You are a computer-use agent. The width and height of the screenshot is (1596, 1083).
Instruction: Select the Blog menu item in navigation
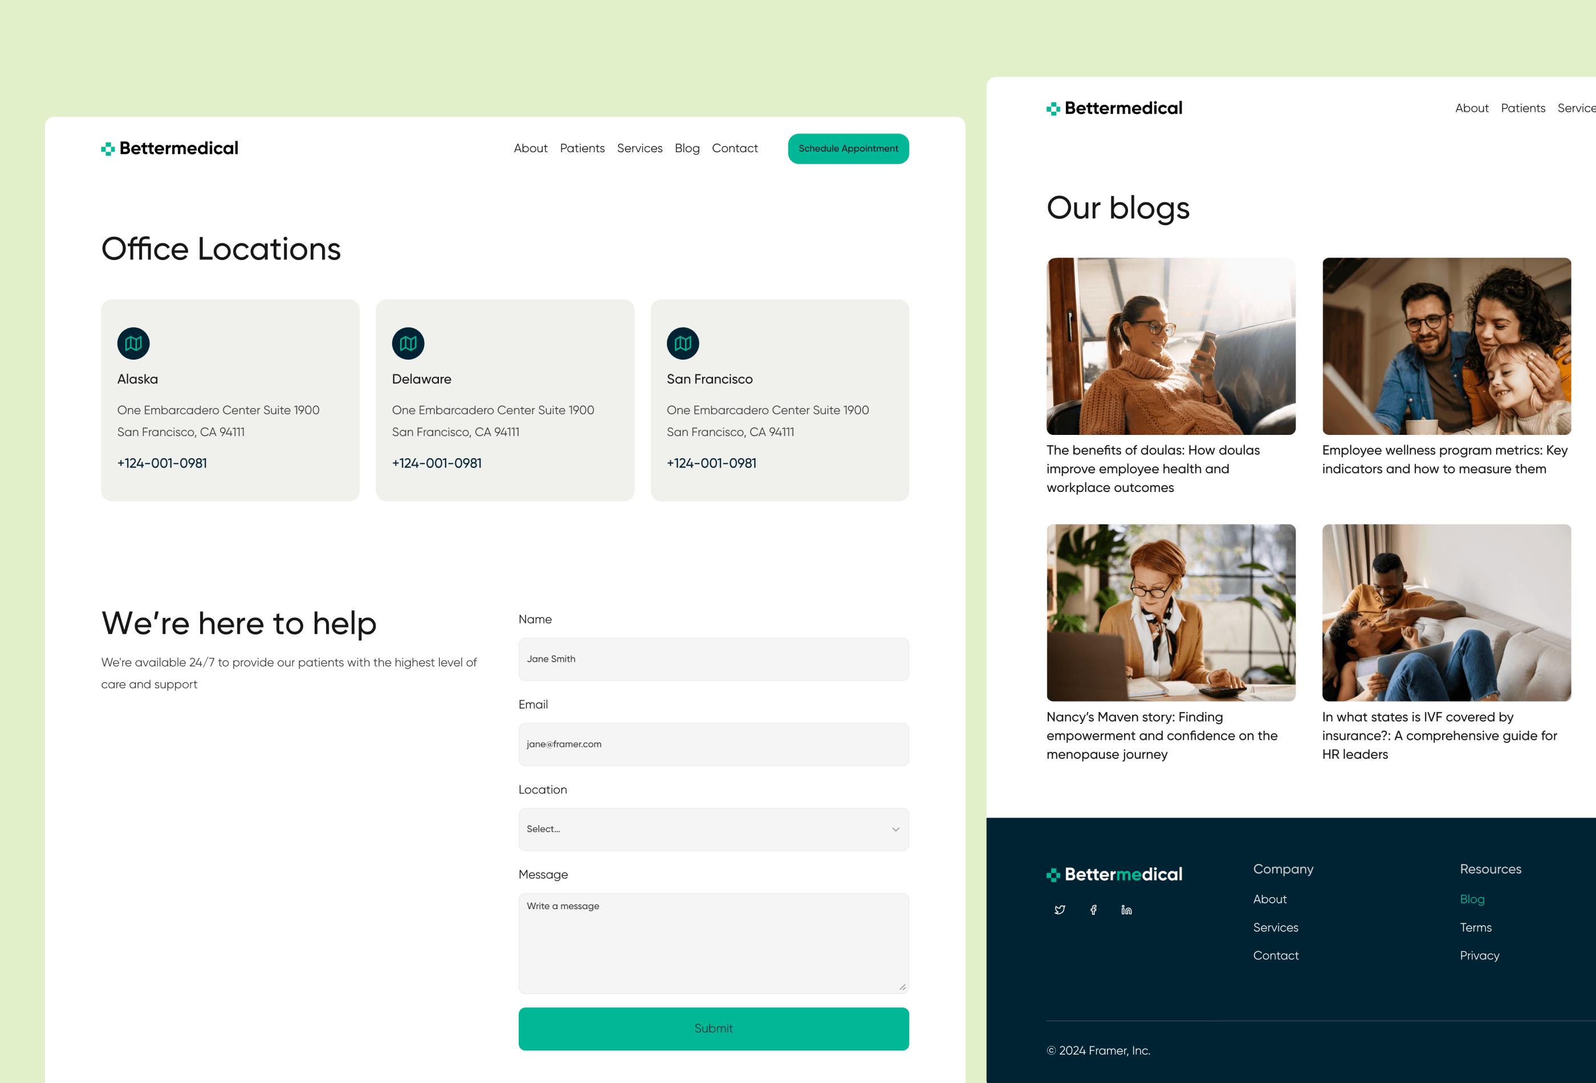tap(687, 149)
